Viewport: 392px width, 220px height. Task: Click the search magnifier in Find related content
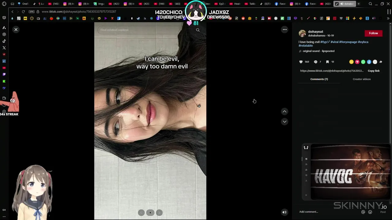[x=198, y=30]
